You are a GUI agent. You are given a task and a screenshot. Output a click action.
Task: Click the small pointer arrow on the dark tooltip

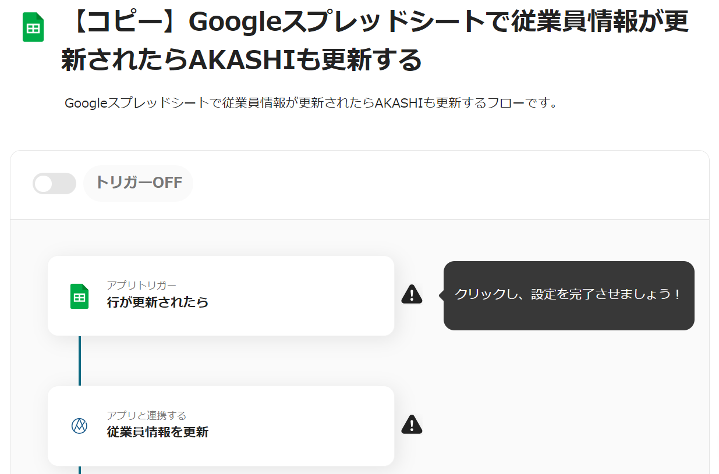(442, 295)
